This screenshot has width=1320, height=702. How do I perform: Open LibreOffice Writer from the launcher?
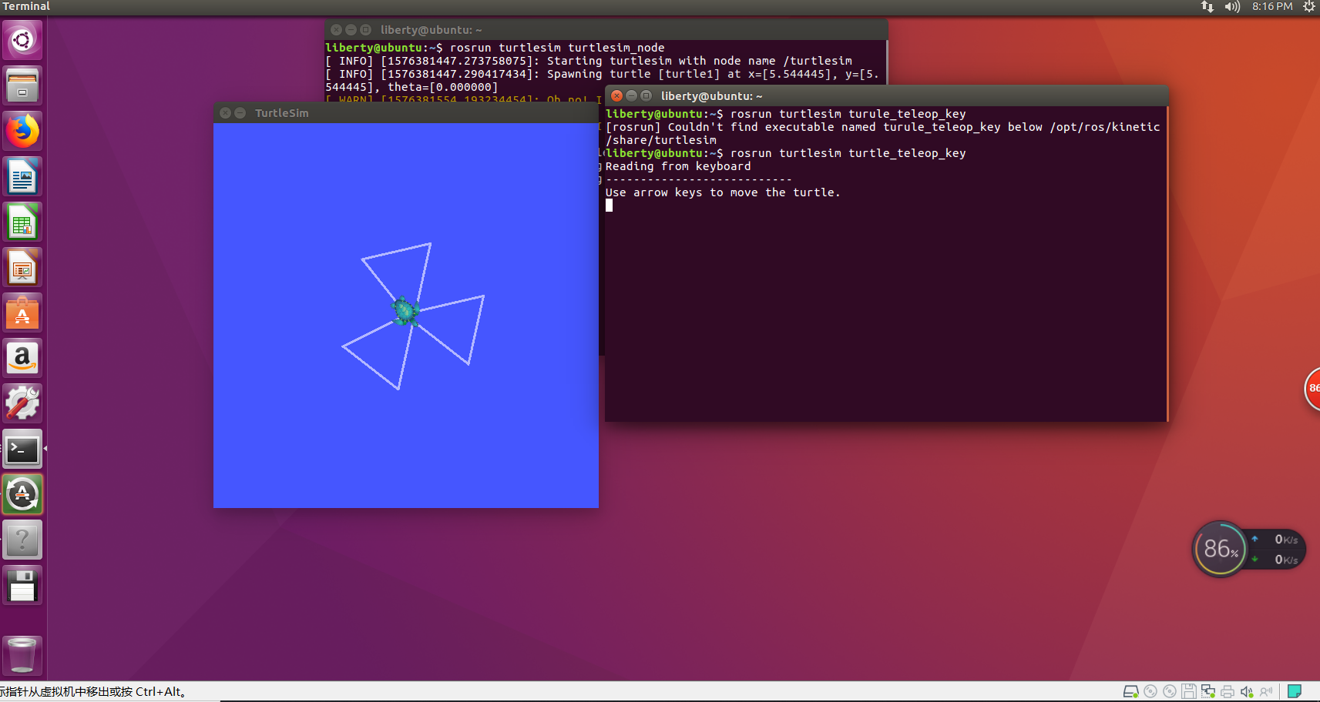22,176
